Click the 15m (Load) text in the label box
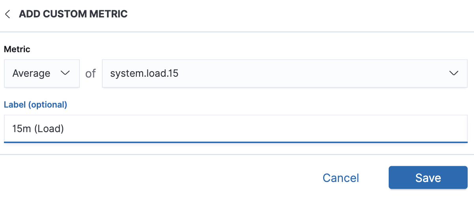474x197 pixels. (38, 129)
